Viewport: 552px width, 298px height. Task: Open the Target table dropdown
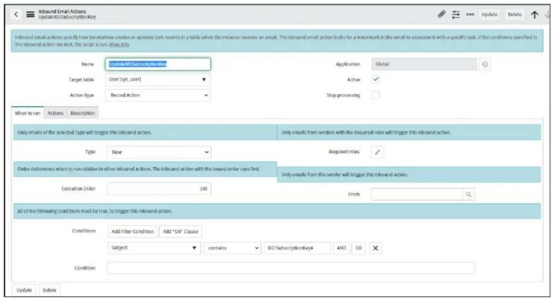point(159,79)
